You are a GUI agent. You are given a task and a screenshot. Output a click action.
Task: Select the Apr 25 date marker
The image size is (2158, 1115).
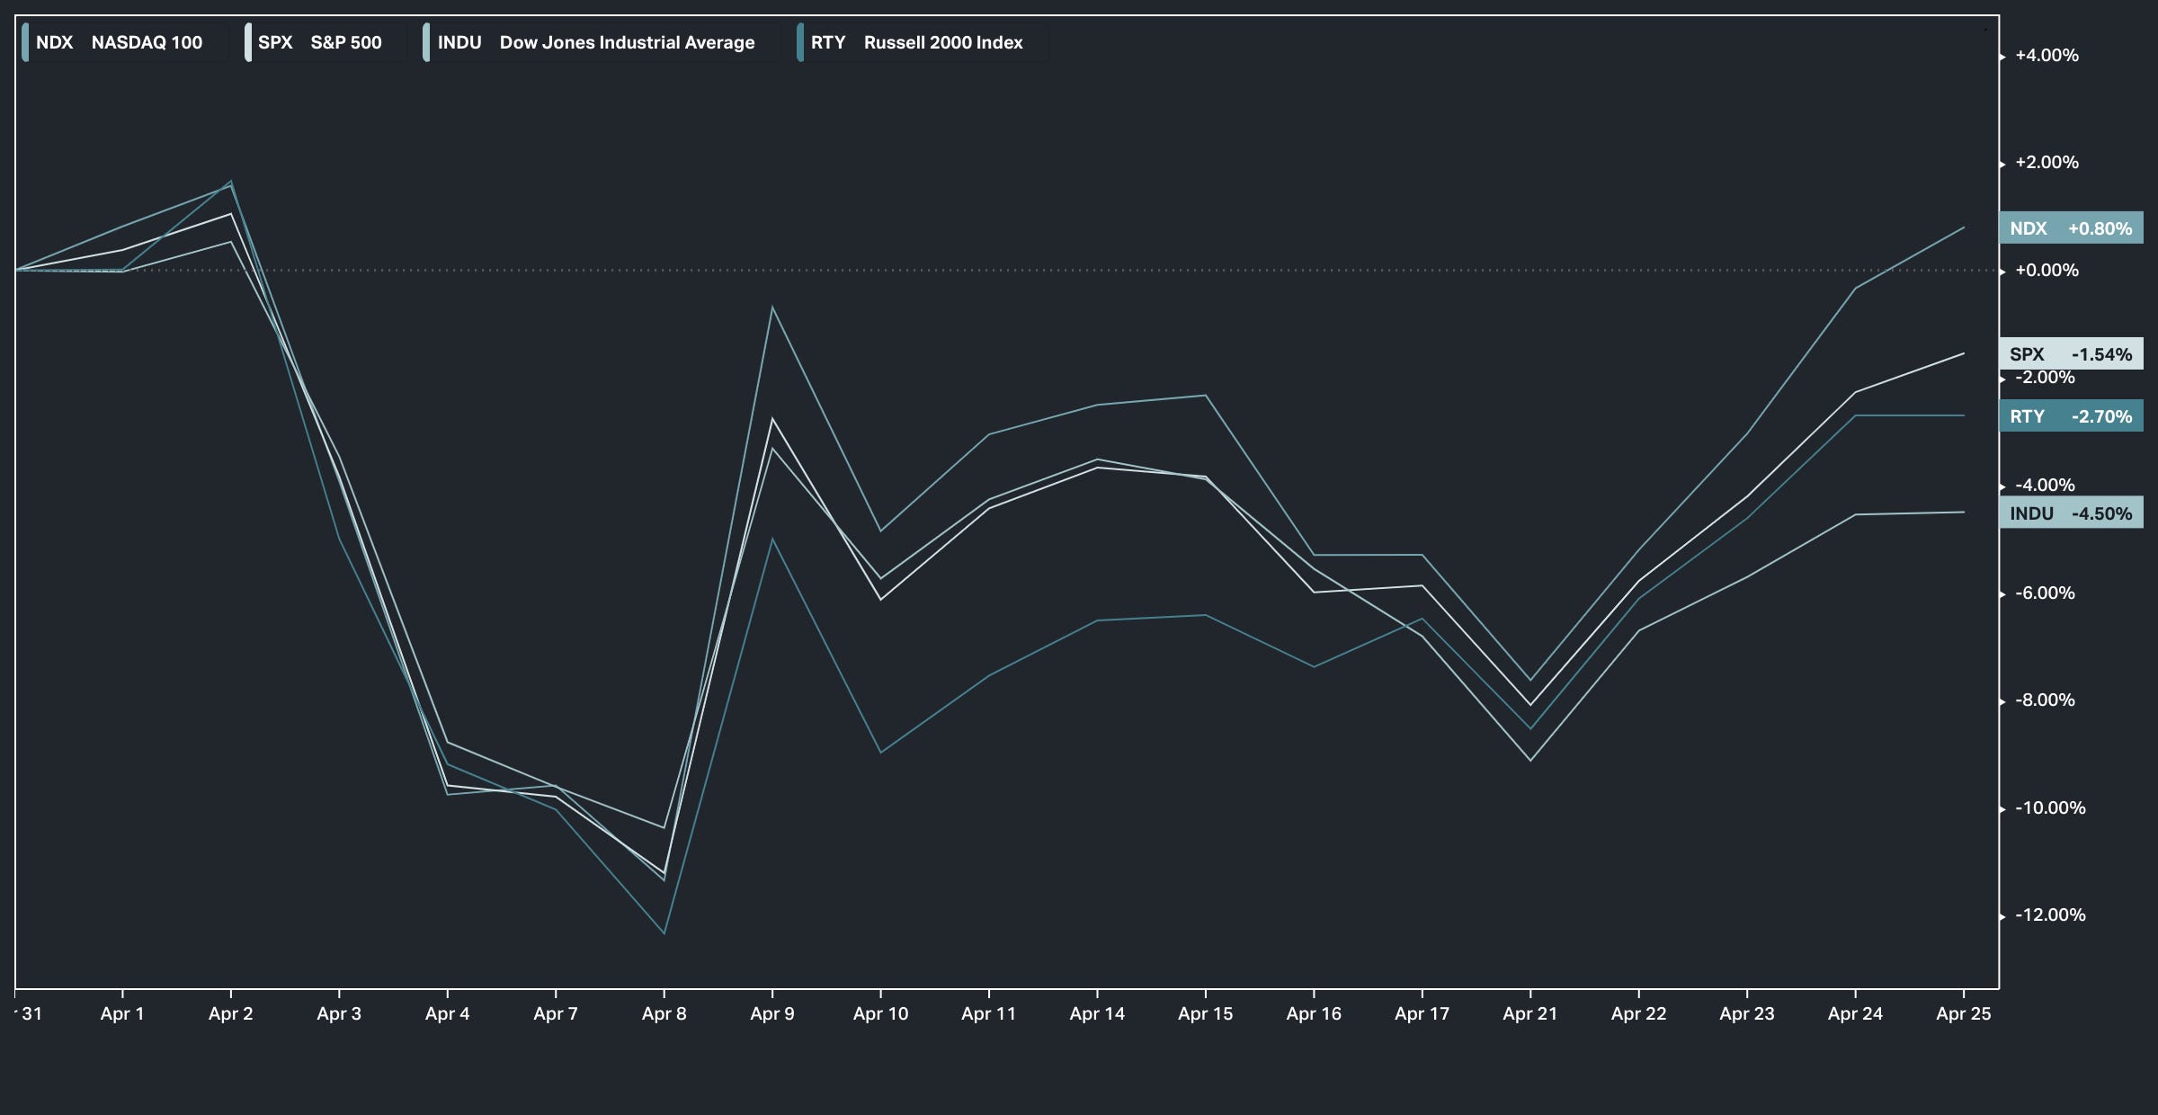(1964, 1013)
